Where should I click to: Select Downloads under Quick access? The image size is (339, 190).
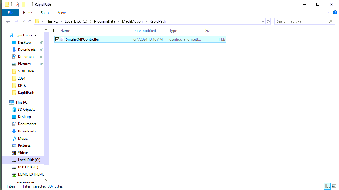click(27, 50)
